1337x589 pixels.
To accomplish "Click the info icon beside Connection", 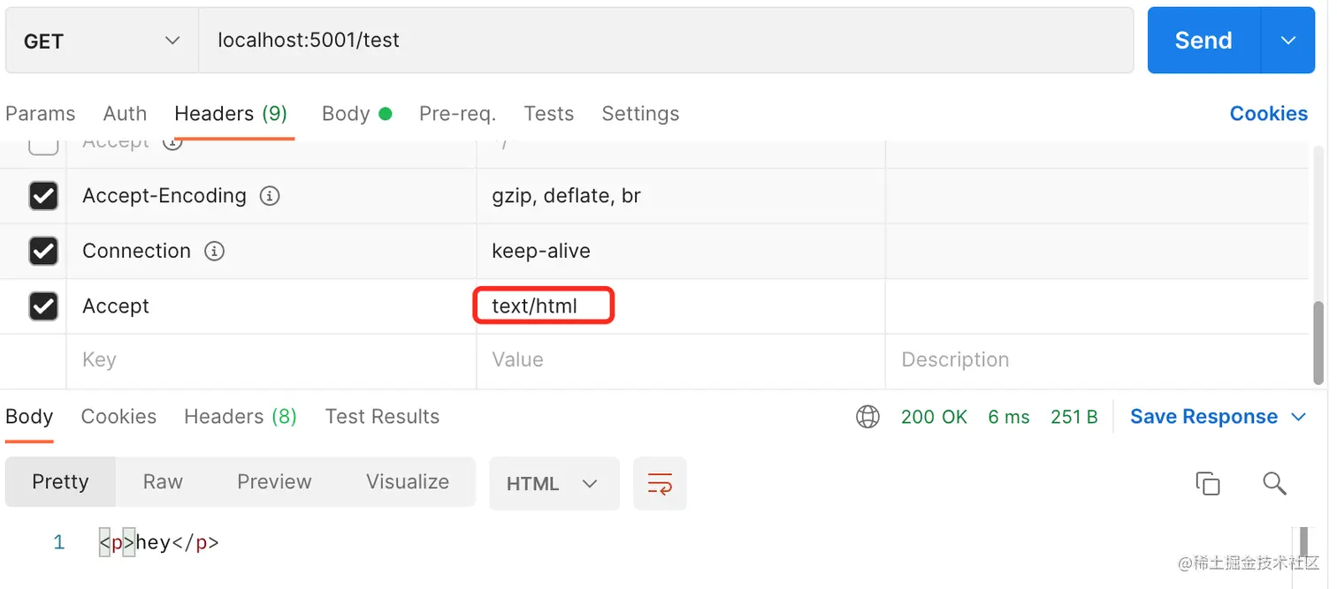I will 214,251.
